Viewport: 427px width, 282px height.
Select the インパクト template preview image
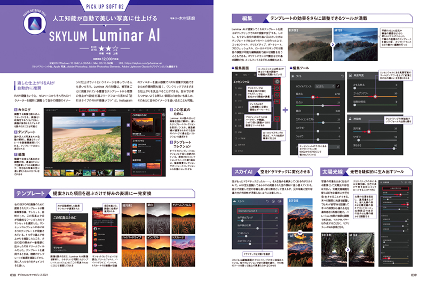pyautogui.click(x=158, y=251)
